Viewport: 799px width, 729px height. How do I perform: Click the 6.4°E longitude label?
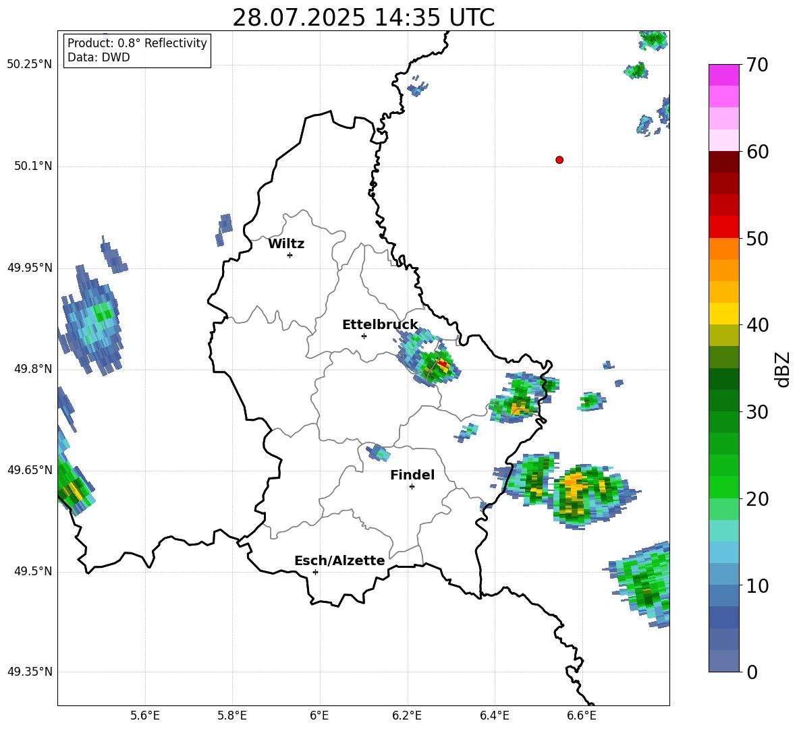(x=494, y=716)
